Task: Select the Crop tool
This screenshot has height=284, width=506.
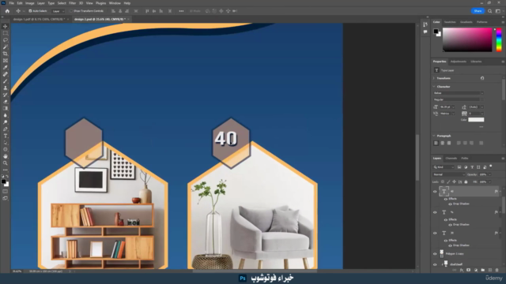Action: [x=6, y=54]
